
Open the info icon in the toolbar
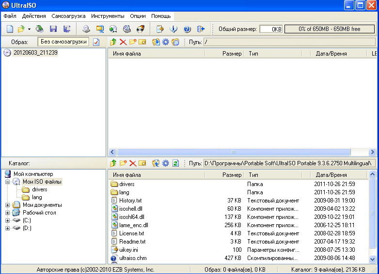[174, 29]
